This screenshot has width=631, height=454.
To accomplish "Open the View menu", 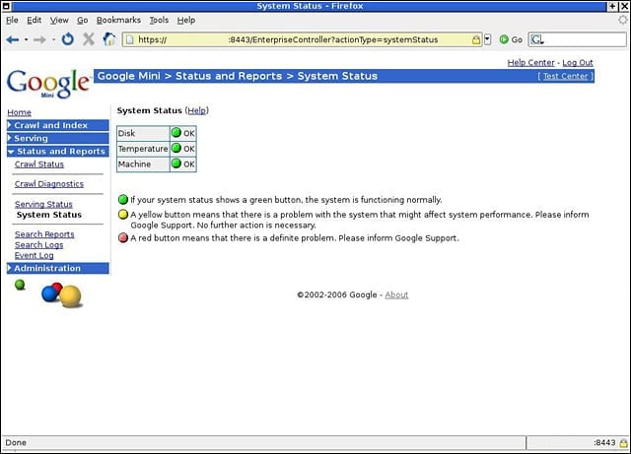I will click(x=59, y=20).
